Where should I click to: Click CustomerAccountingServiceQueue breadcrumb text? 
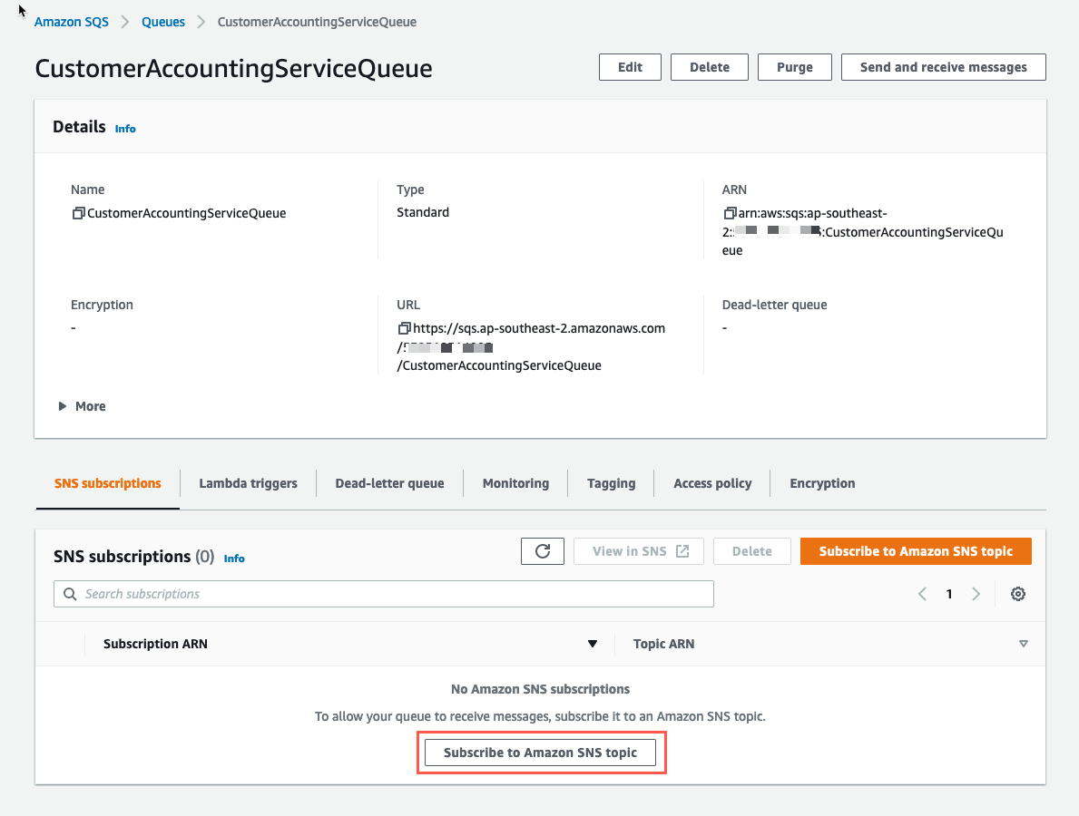point(317,22)
